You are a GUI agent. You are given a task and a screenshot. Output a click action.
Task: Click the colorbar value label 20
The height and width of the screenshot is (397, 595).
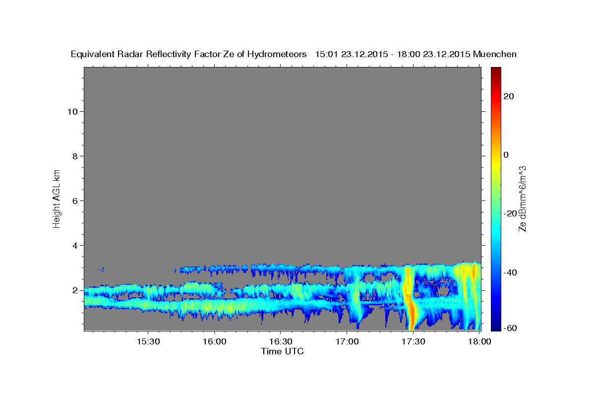508,96
